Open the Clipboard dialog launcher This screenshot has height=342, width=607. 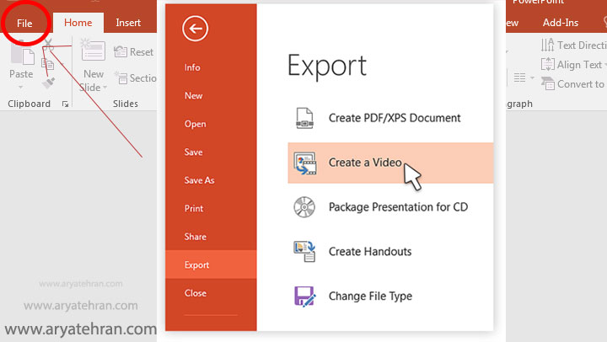pyautogui.click(x=66, y=104)
